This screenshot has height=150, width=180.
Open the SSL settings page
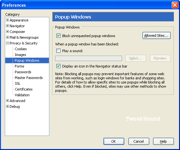[18, 83]
